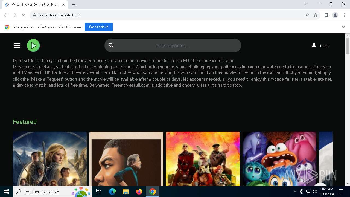This screenshot has height=197, width=350.
Task: Open the Inside Out 2 movie poster
Action: tap(279, 159)
